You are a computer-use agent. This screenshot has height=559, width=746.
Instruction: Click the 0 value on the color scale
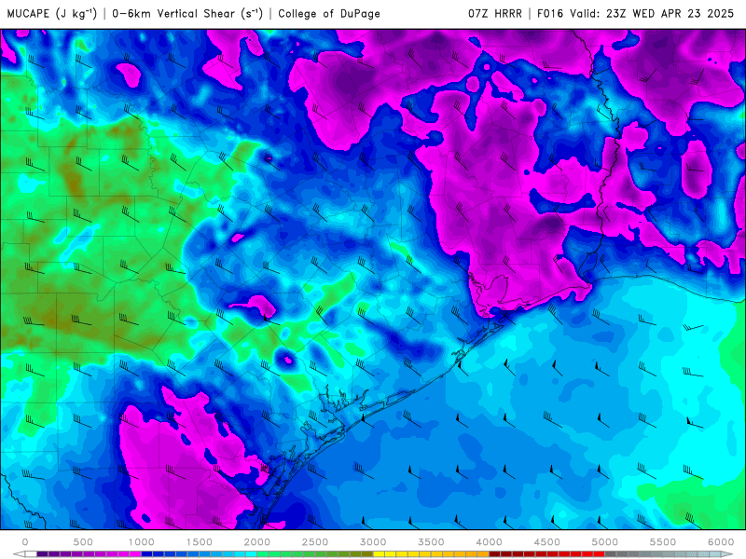(x=25, y=542)
